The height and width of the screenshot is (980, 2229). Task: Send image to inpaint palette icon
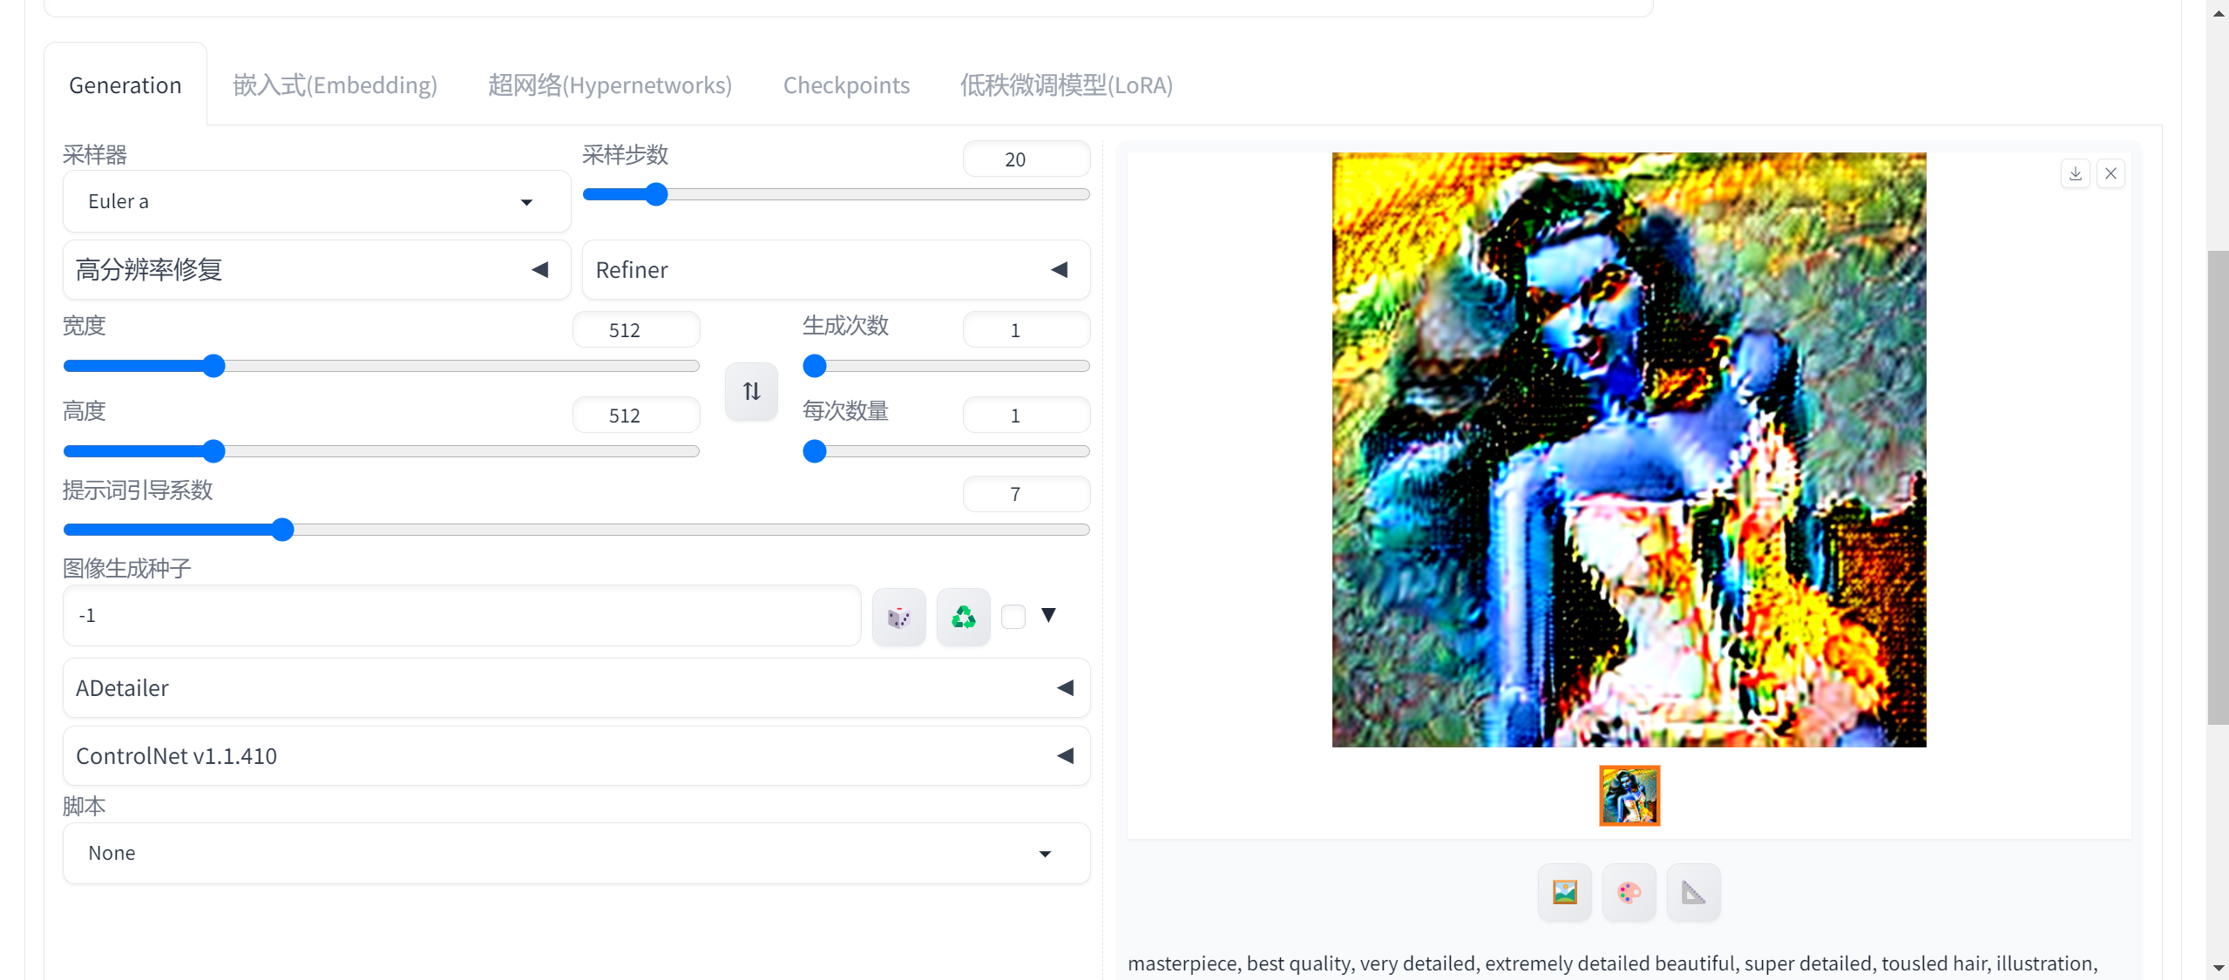[x=1629, y=892]
